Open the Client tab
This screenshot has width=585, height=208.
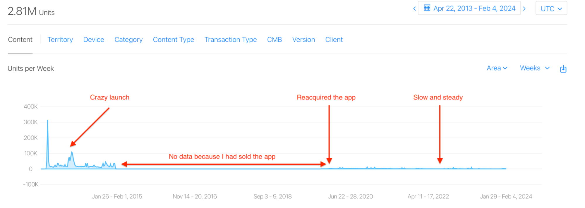pyautogui.click(x=334, y=40)
